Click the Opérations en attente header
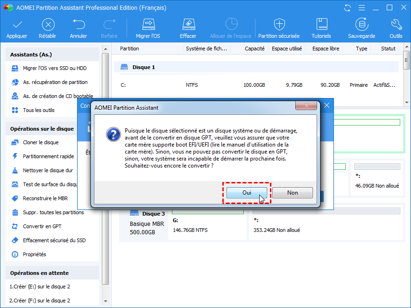The width and height of the screenshot is (411, 308). 52,273
